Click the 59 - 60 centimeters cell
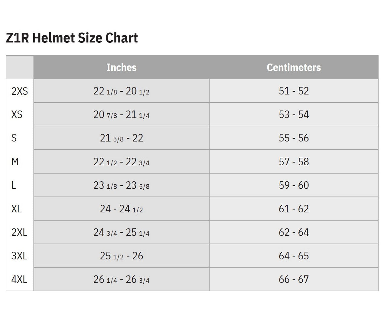Image resolution: width=387 pixels, height=310 pixels. [294, 185]
